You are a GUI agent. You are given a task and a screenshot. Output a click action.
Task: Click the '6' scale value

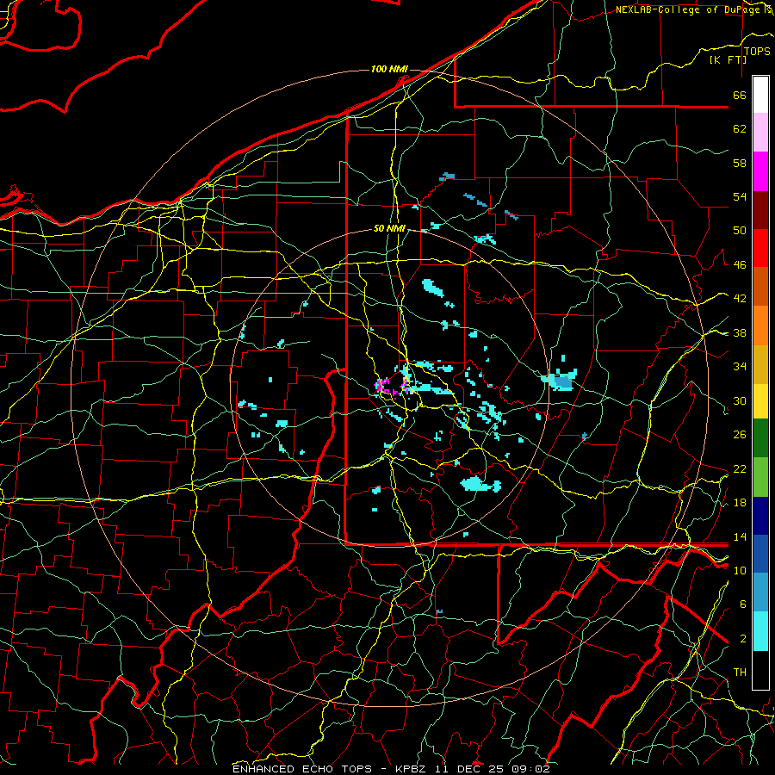pyautogui.click(x=742, y=604)
